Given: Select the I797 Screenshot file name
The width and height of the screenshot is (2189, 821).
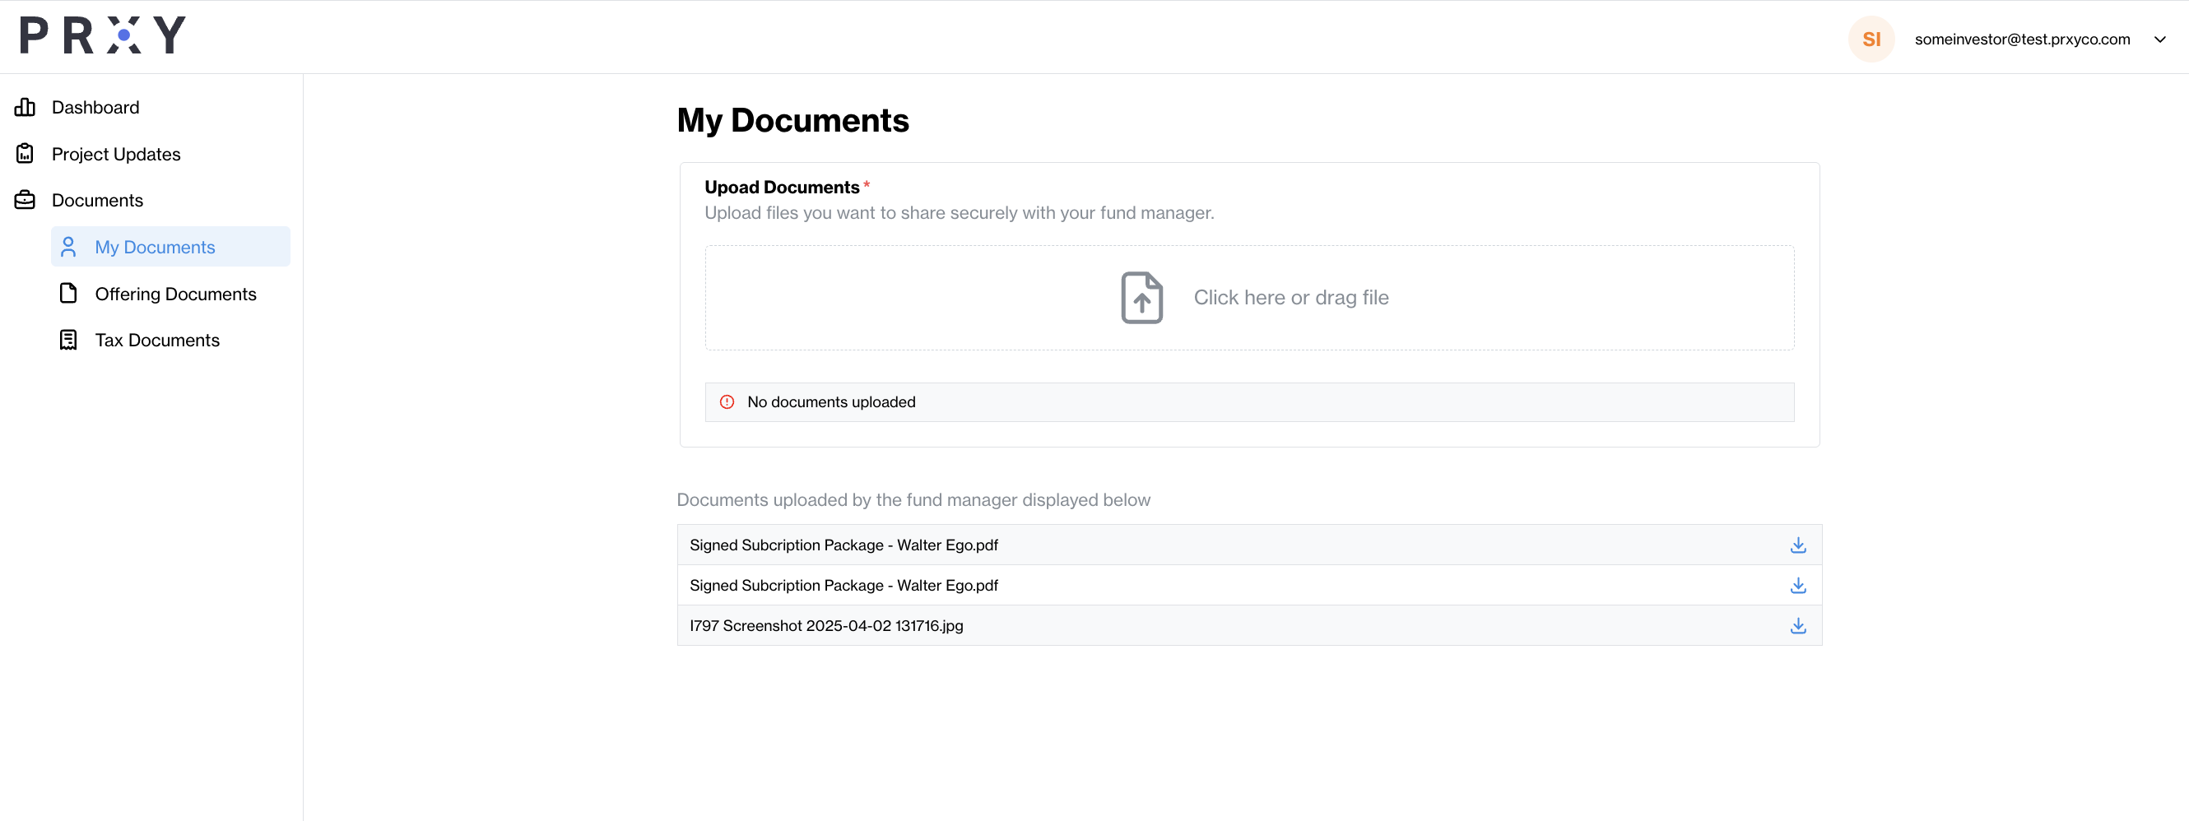Looking at the screenshot, I should click(826, 625).
